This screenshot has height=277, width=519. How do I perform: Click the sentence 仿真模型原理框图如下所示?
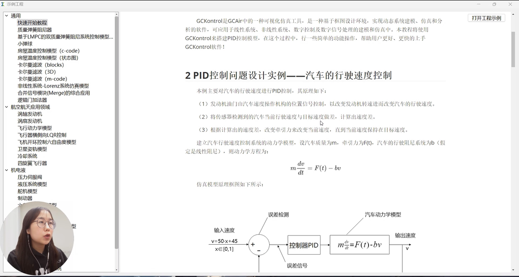coord(230,184)
